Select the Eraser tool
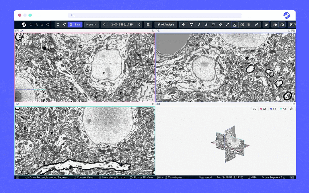Screen dimensions: 309x193 [x=206, y=24]
